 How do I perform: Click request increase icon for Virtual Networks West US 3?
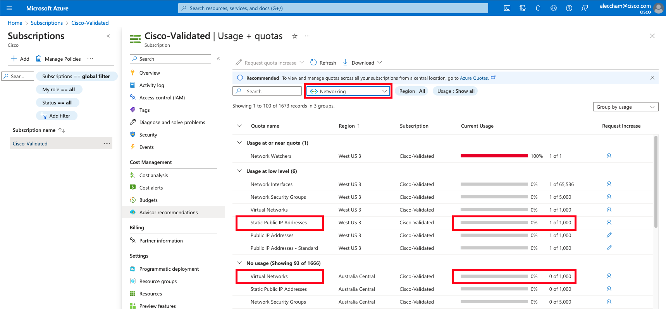tap(609, 210)
